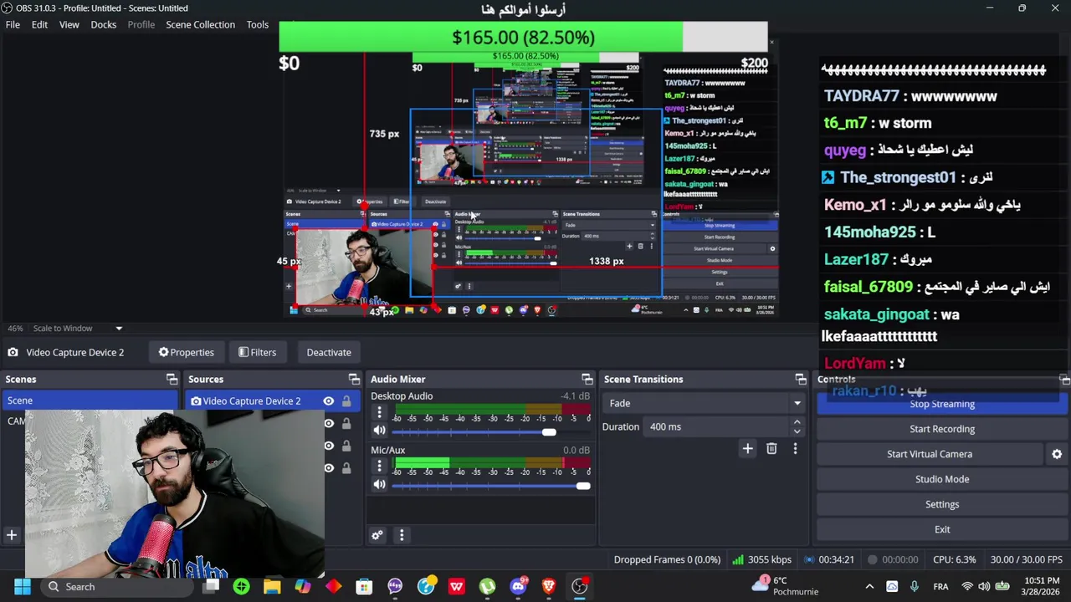Undock the Controls panel via float icon

[1065, 380]
